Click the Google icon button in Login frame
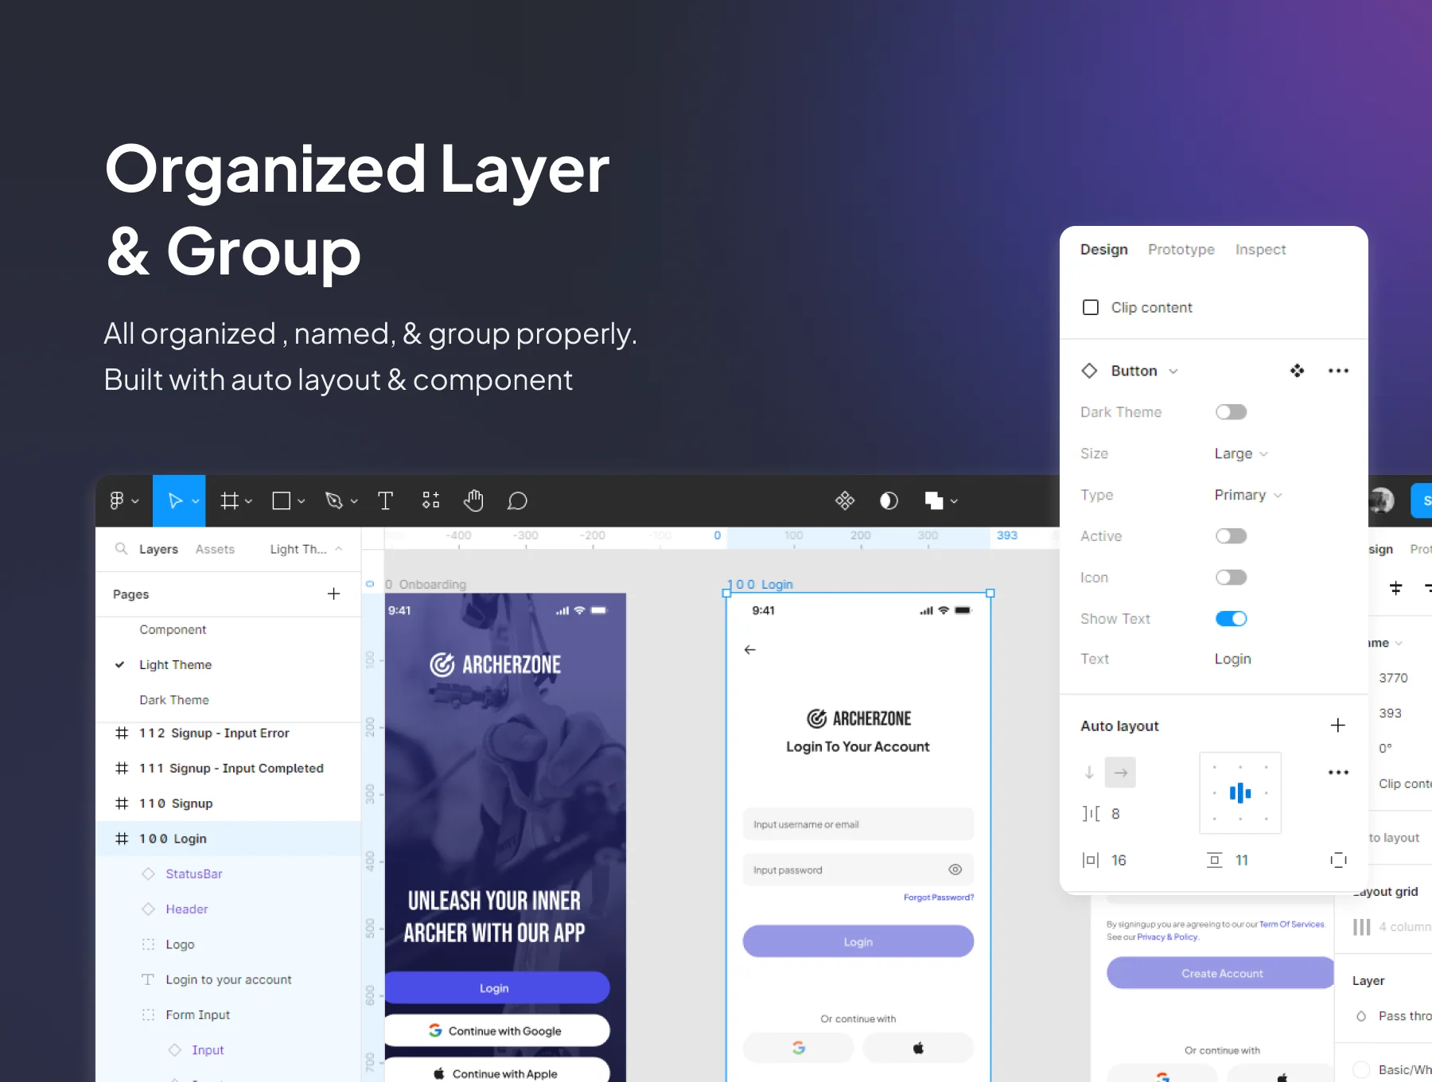This screenshot has width=1432, height=1082. click(799, 1048)
